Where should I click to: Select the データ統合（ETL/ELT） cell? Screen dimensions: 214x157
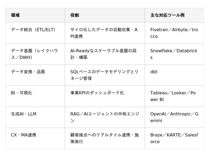[x=35, y=33]
